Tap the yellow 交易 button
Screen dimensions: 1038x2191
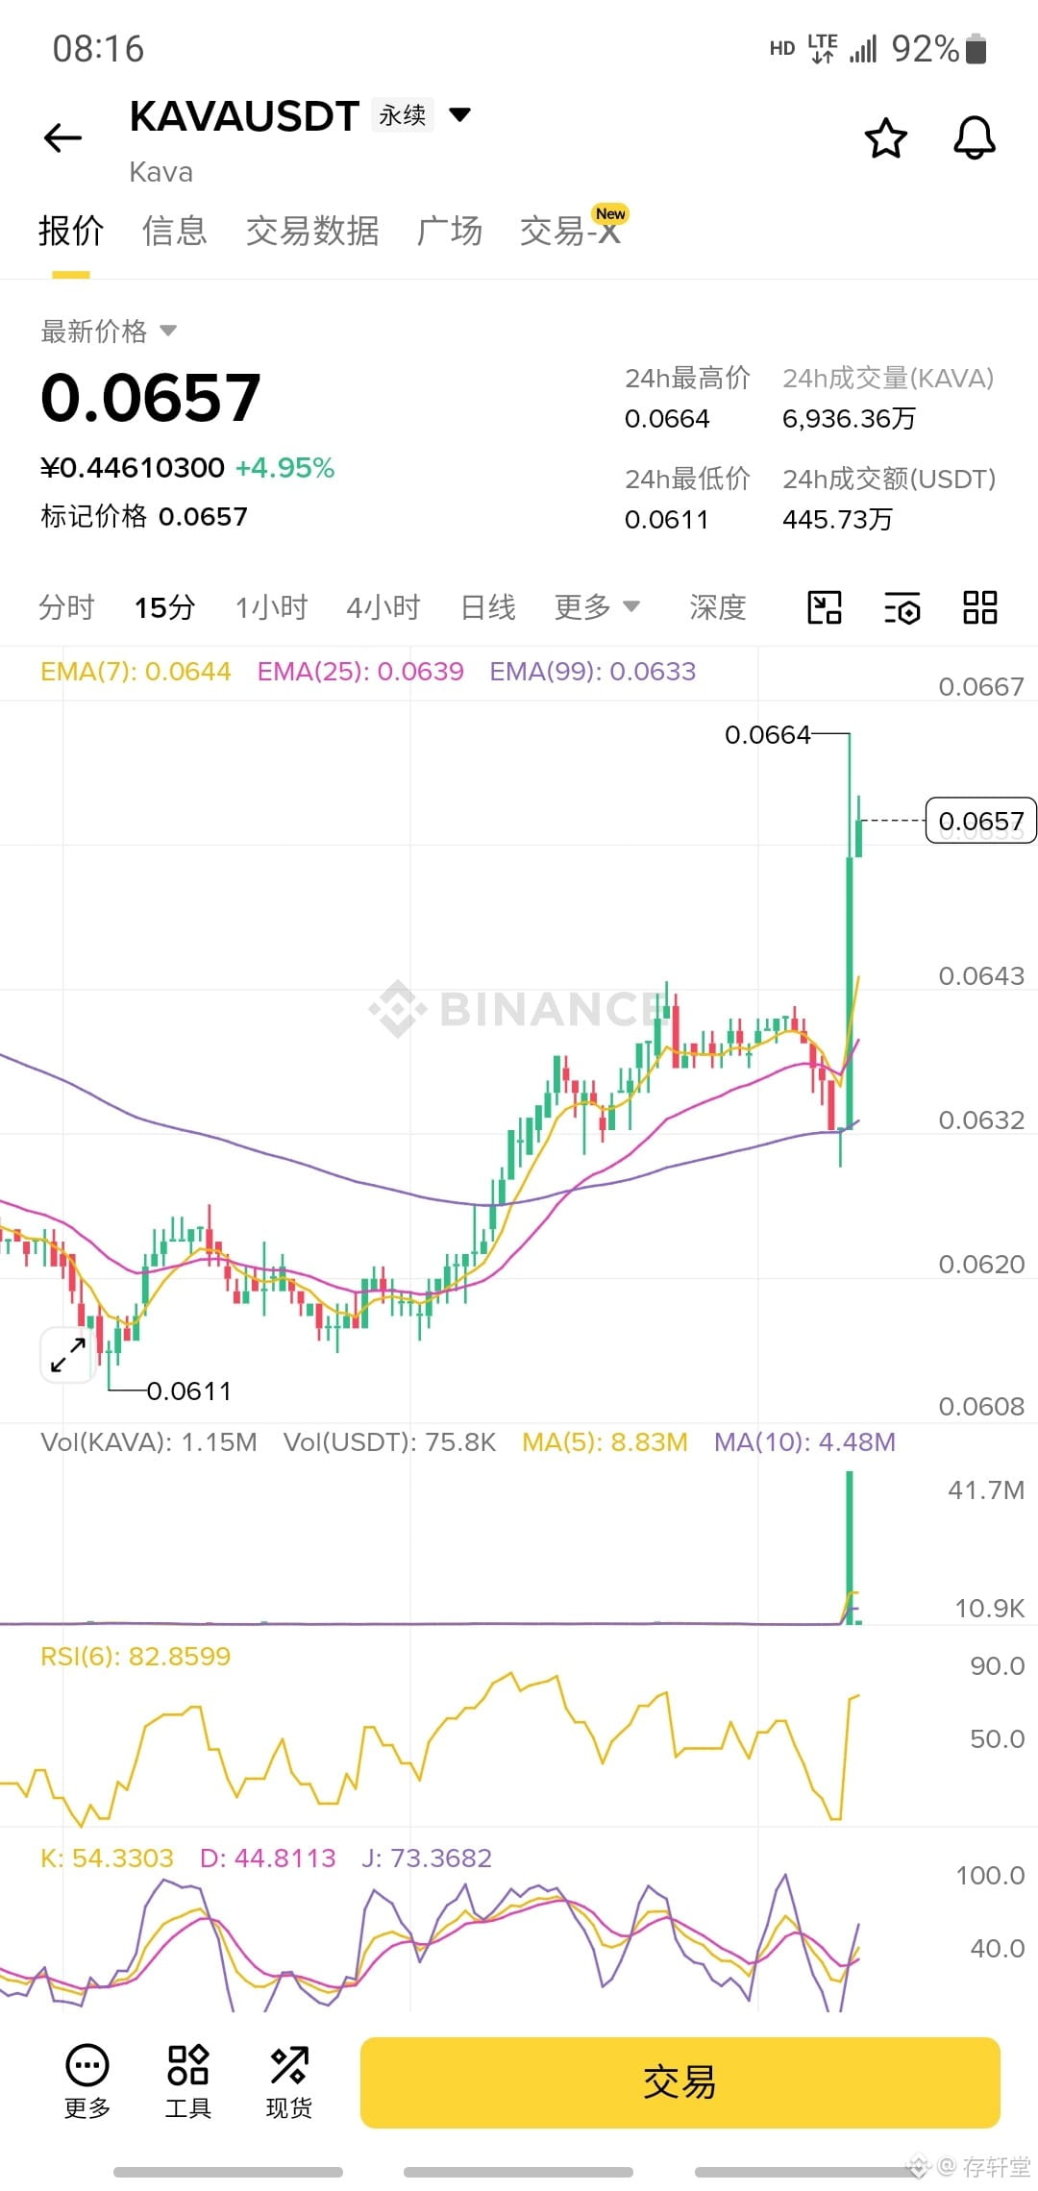click(680, 2082)
